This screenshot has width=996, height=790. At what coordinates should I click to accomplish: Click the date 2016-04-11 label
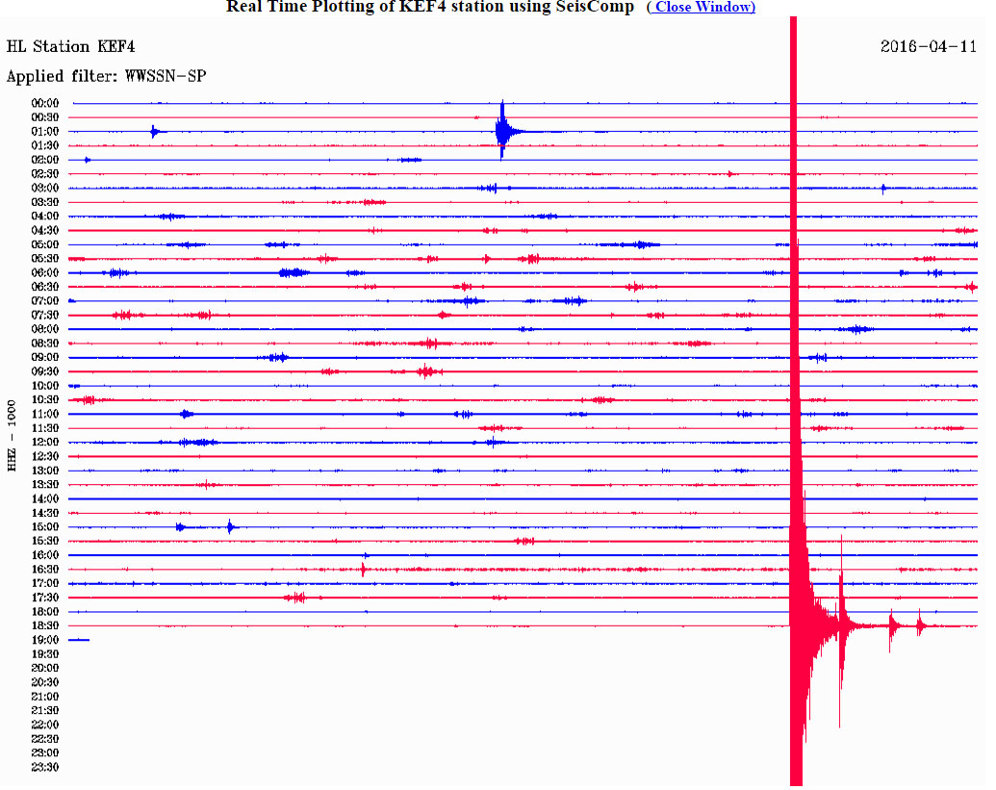coord(928,46)
